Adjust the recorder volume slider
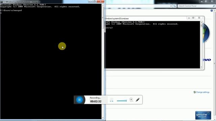216x121 pixels. 122,101
